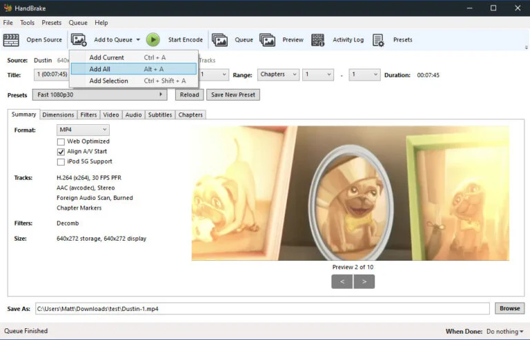Open the Fast 1080p30 presets selector
Image resolution: width=530 pixels, height=340 pixels.
(x=99, y=95)
